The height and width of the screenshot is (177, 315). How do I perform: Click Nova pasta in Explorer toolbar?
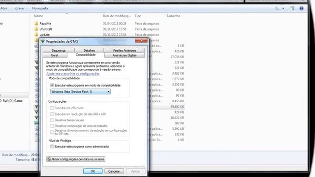40,8
